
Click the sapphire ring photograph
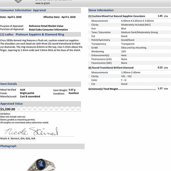[41, 165]
